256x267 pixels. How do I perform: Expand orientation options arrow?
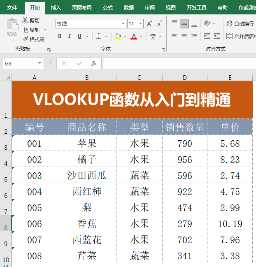pos(214,23)
